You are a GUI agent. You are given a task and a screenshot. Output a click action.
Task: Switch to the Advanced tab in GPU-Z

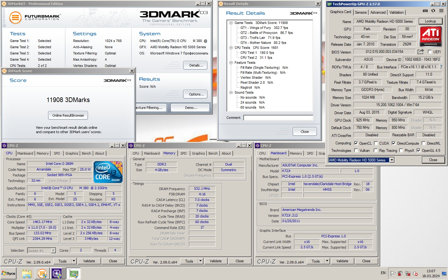coord(378,12)
